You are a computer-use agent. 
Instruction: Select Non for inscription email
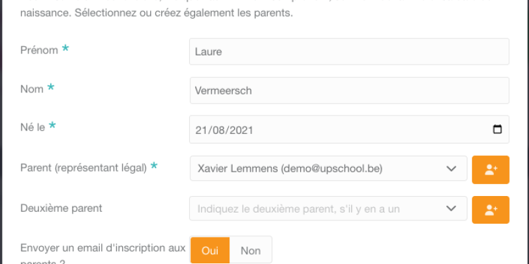(x=251, y=251)
